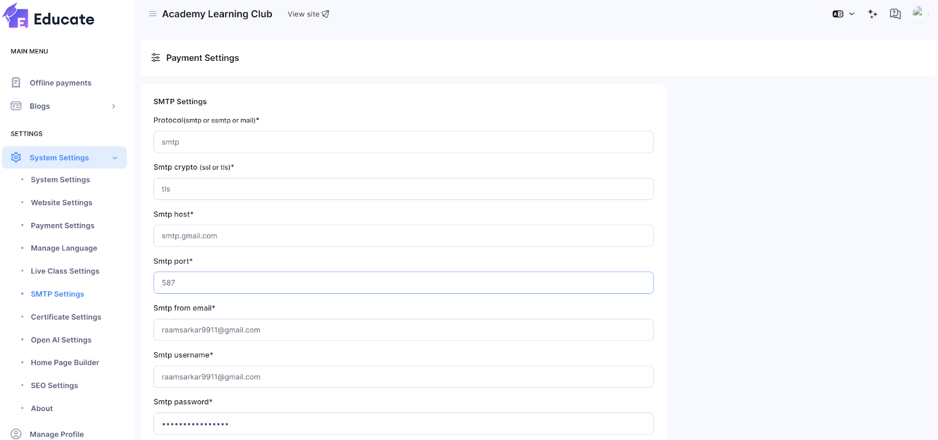Click the Offline payments receipt icon
The width and height of the screenshot is (938, 440).
tap(16, 83)
